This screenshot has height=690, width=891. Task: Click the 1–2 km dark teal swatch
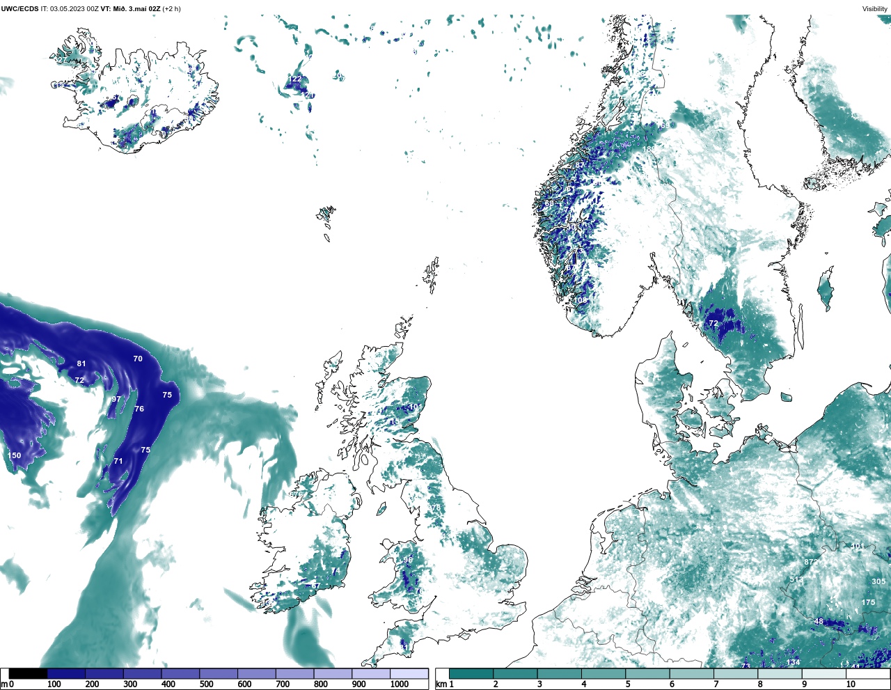click(471, 673)
